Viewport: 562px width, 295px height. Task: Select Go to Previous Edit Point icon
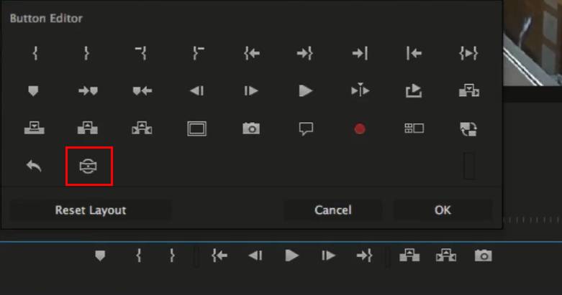[414, 53]
